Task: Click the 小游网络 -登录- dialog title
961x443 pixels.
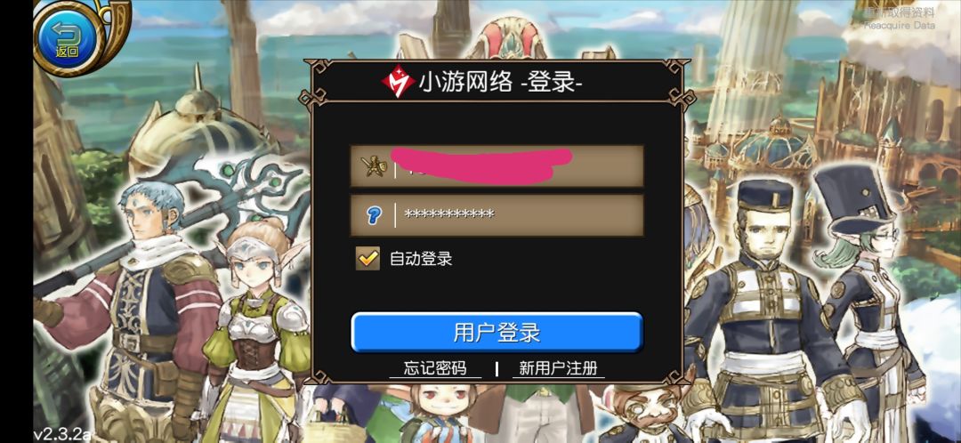Action: (481, 82)
